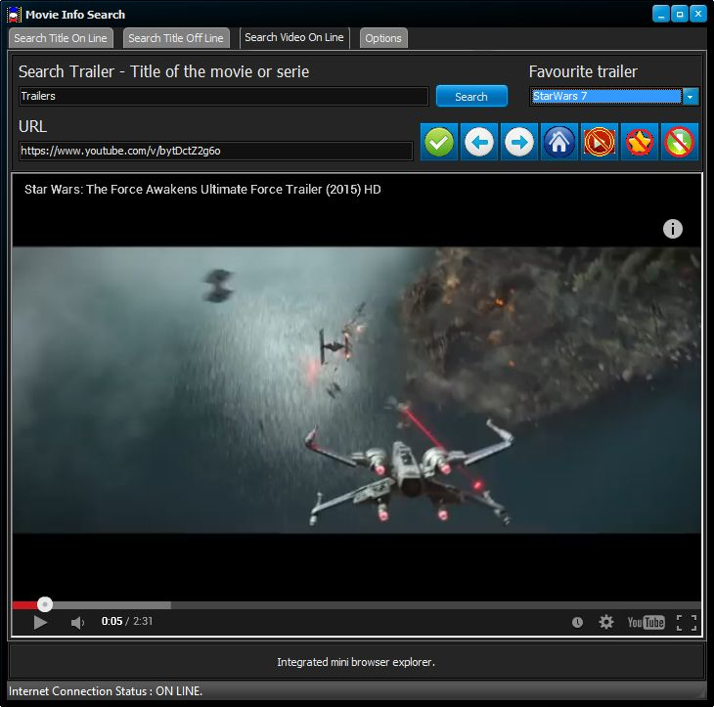Close the Movie Info Search window
The image size is (714, 707).
click(x=698, y=15)
